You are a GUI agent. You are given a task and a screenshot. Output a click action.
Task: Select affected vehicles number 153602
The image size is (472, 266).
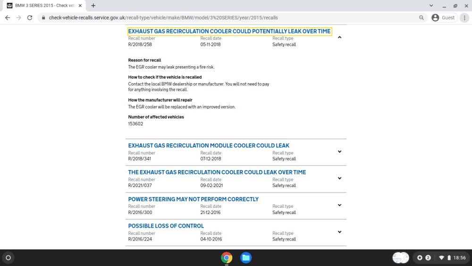tap(135, 124)
